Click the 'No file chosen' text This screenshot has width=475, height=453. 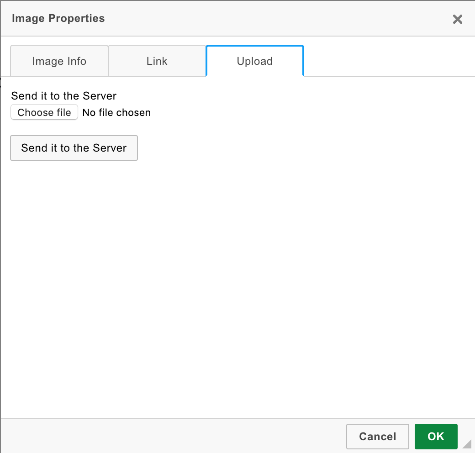pyautogui.click(x=116, y=112)
